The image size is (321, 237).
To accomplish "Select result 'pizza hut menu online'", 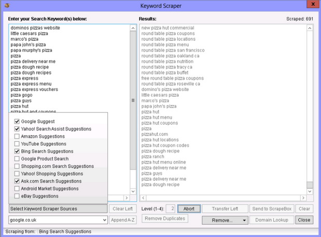I will tap(163, 162).
